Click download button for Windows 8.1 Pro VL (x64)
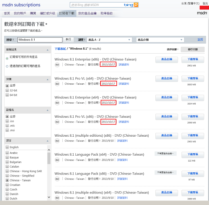 point(193,78)
